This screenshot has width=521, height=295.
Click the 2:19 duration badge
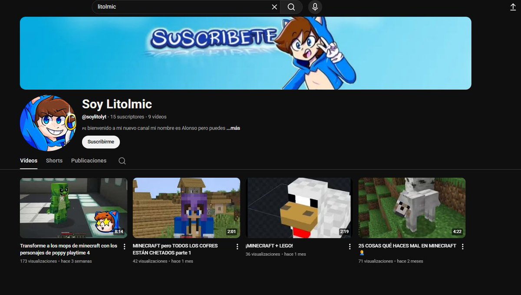[x=344, y=232]
